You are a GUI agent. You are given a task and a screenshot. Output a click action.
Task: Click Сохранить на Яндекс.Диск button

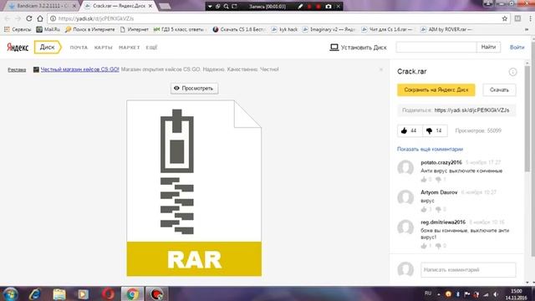(436, 90)
